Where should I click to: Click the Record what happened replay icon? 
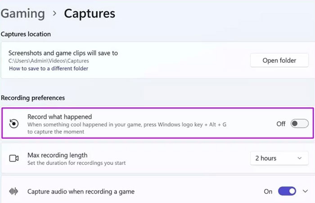(14, 124)
